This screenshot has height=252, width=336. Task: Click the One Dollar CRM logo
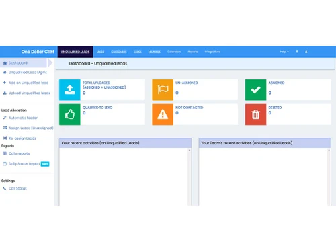pyautogui.click(x=38, y=52)
